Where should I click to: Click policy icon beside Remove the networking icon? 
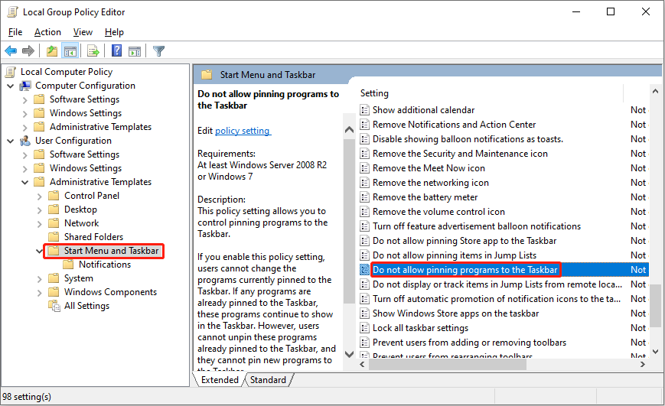[x=364, y=183]
